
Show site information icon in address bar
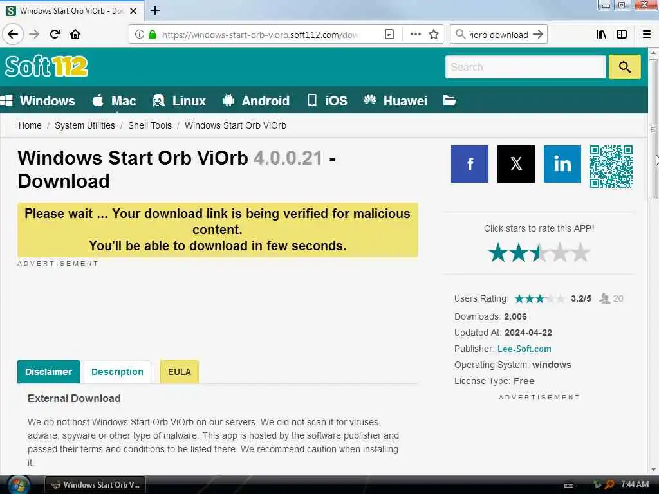pos(139,35)
